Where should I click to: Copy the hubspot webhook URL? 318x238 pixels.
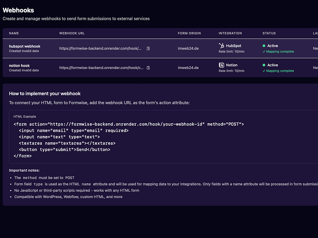point(148,48)
